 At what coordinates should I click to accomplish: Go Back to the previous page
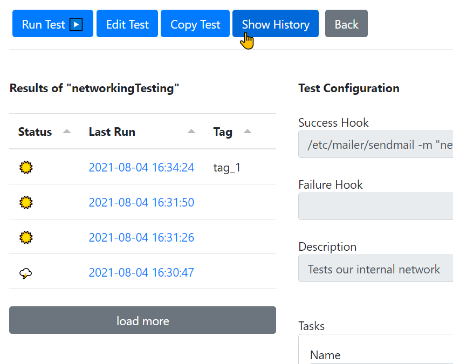tap(346, 24)
